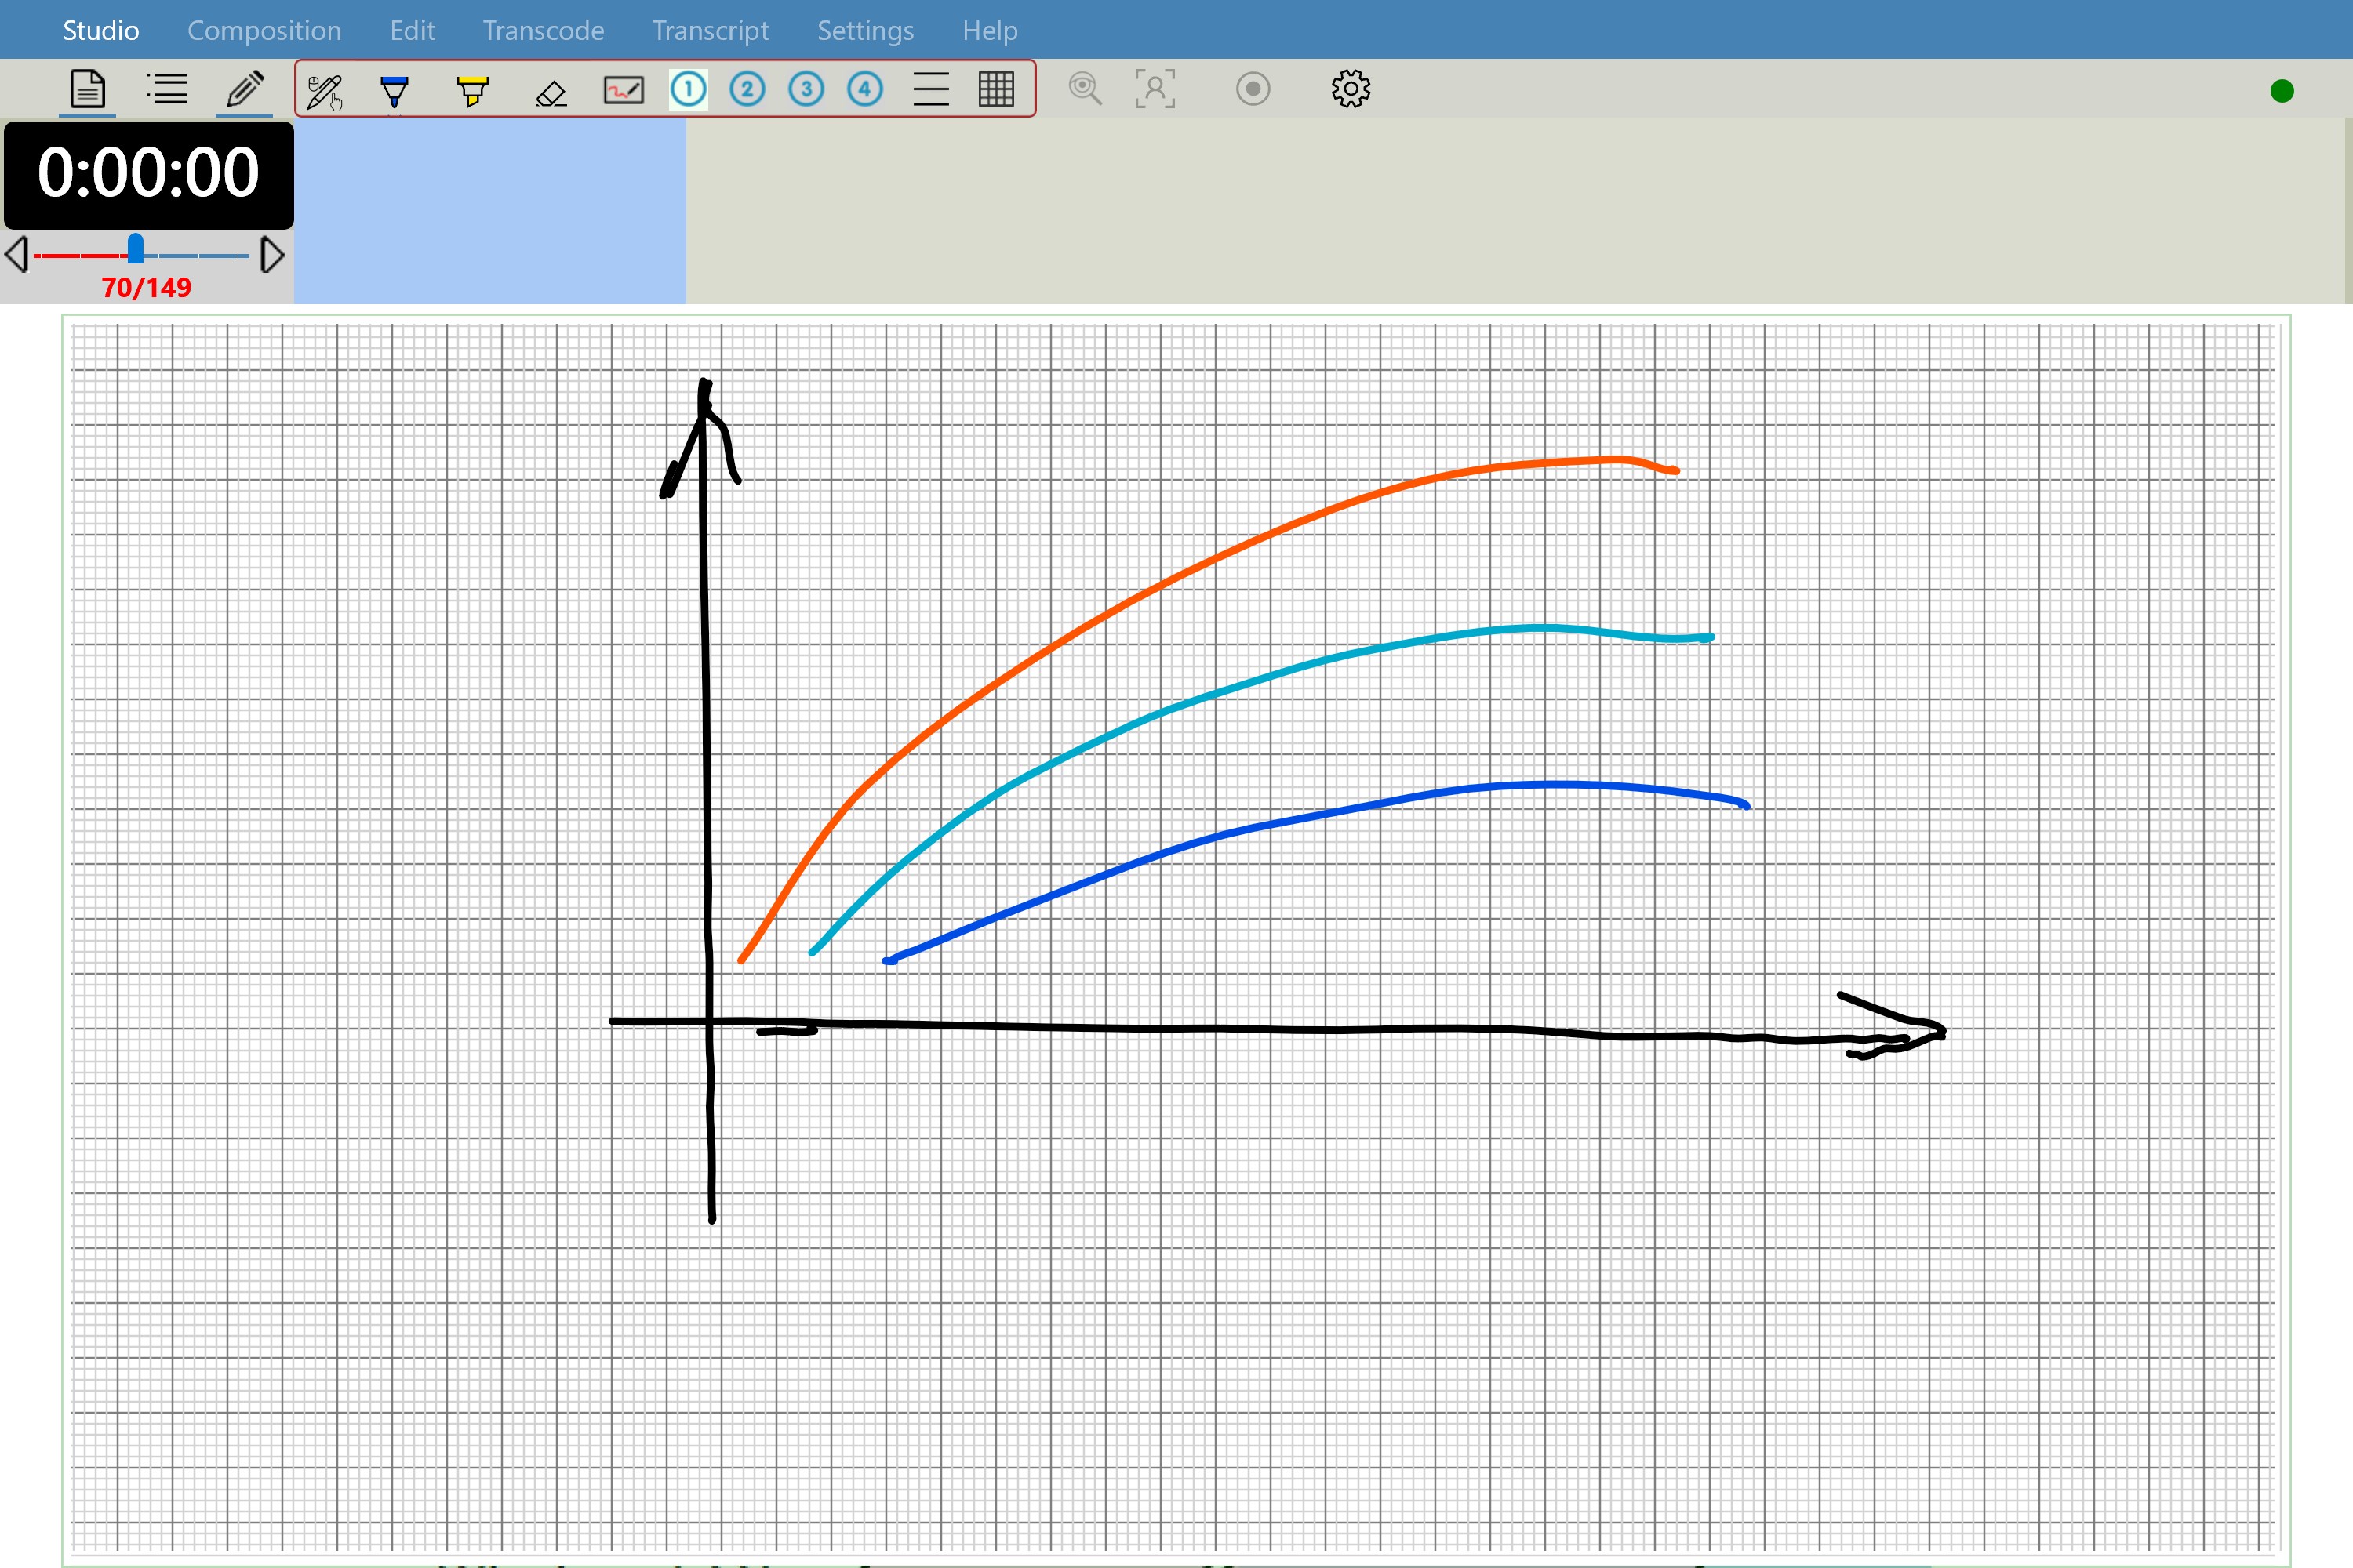Switch to whiteboard page 4
Viewport: 2353px width, 1568px height.
point(864,89)
